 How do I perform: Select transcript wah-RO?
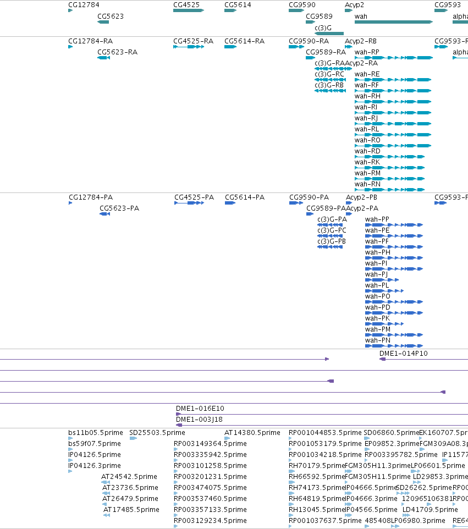[x=367, y=140]
